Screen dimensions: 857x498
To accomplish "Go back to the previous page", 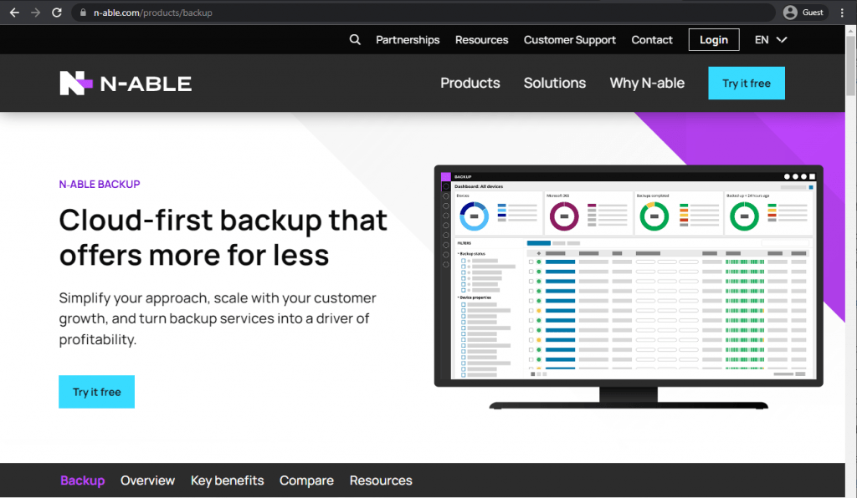I will (15, 13).
